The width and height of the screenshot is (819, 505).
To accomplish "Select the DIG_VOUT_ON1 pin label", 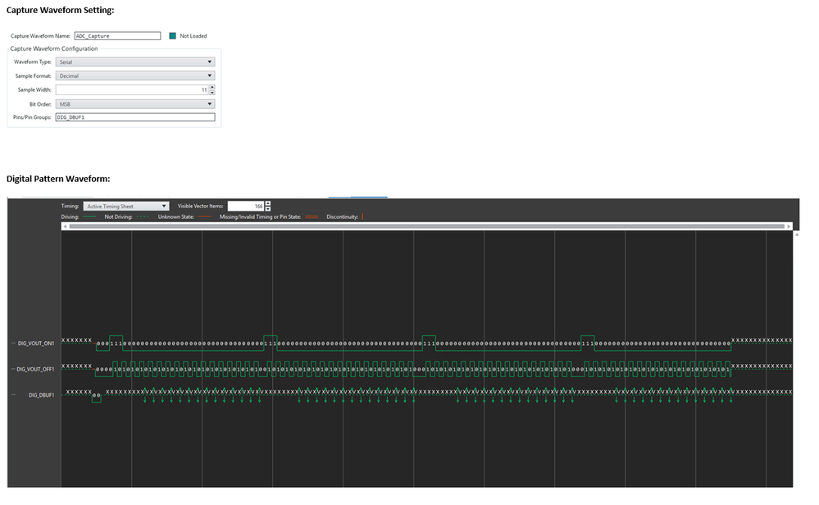I will (x=36, y=343).
